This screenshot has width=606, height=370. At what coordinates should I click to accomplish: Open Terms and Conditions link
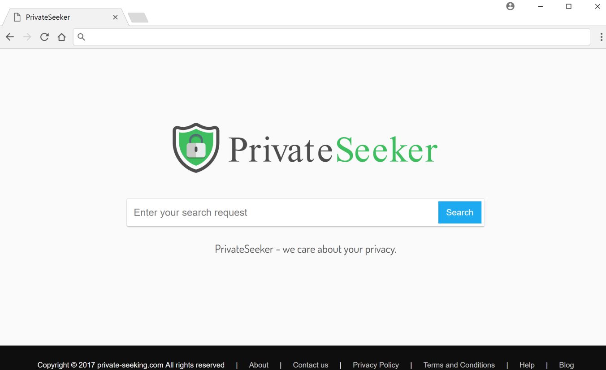[459, 365]
